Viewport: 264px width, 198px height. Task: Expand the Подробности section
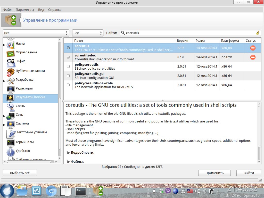coord(68,153)
